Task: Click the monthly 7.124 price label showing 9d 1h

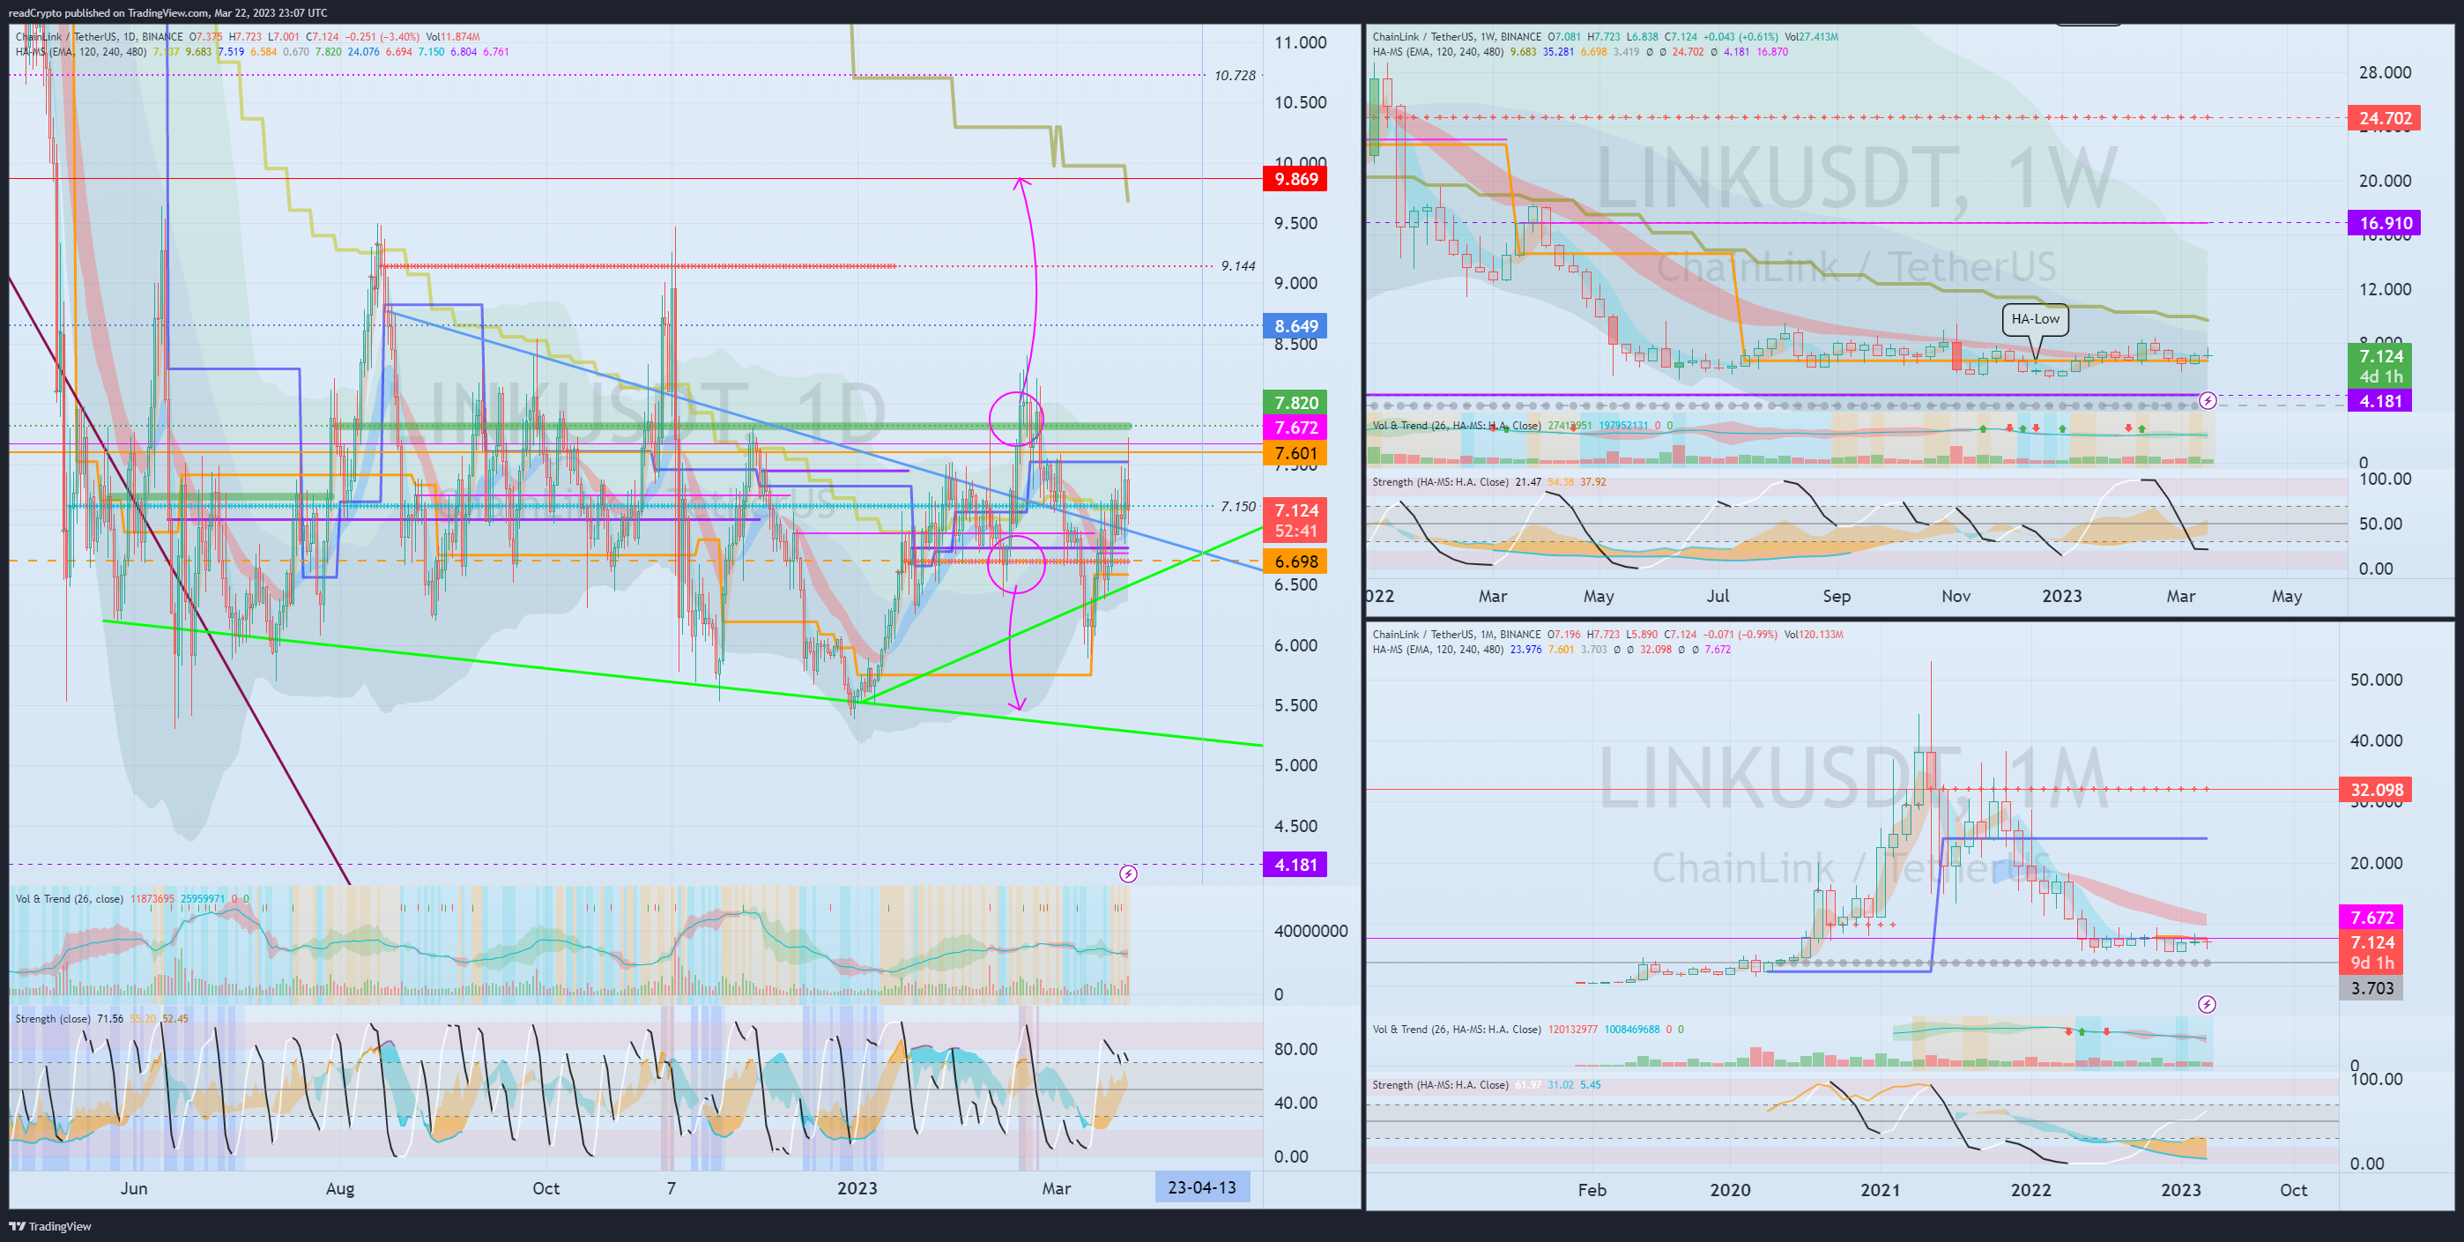Action: pos(2371,952)
